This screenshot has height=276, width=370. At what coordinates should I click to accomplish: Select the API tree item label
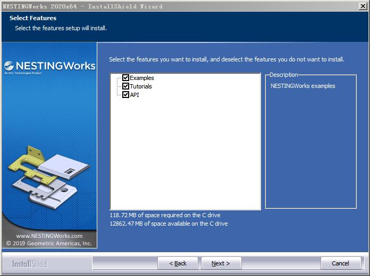134,95
